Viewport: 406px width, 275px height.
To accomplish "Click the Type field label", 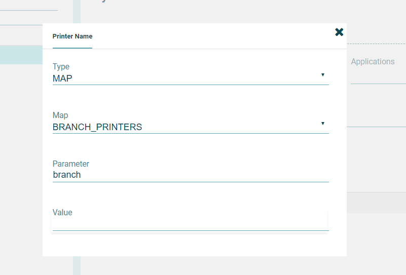I will pyautogui.click(x=61, y=66).
